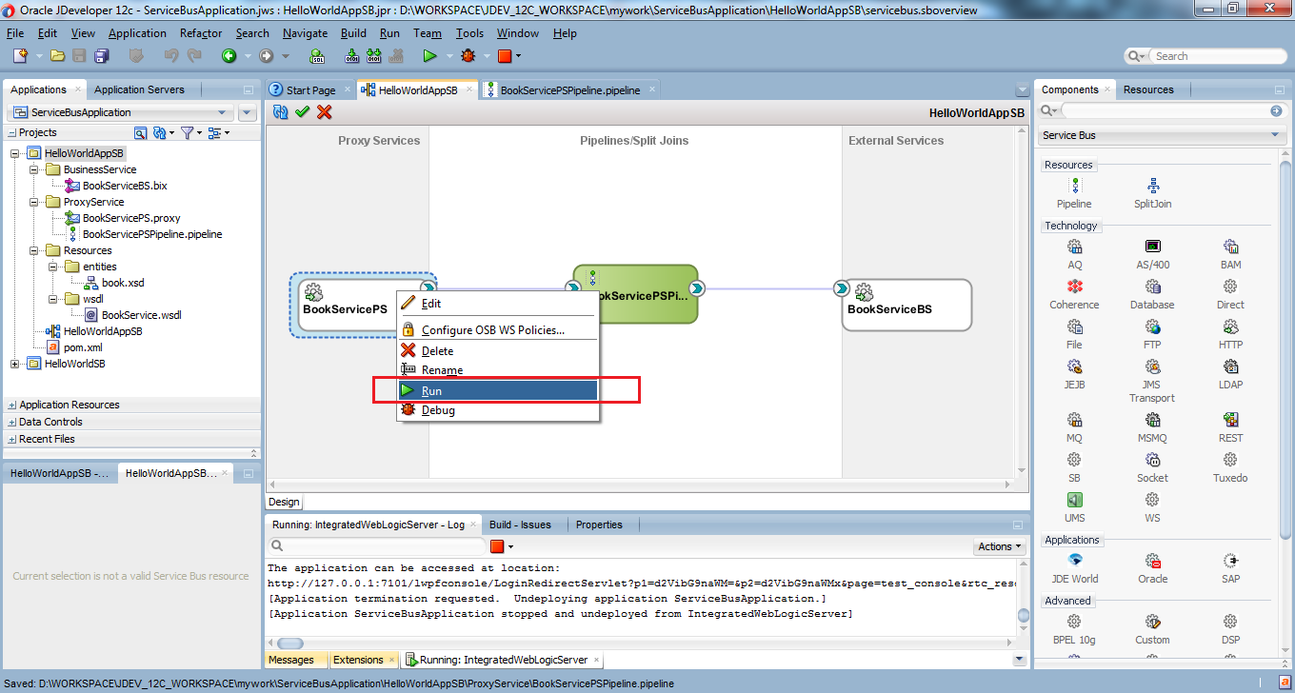Choose Configure OSB WS Policies menu item
The height and width of the screenshot is (693, 1295).
498,330
